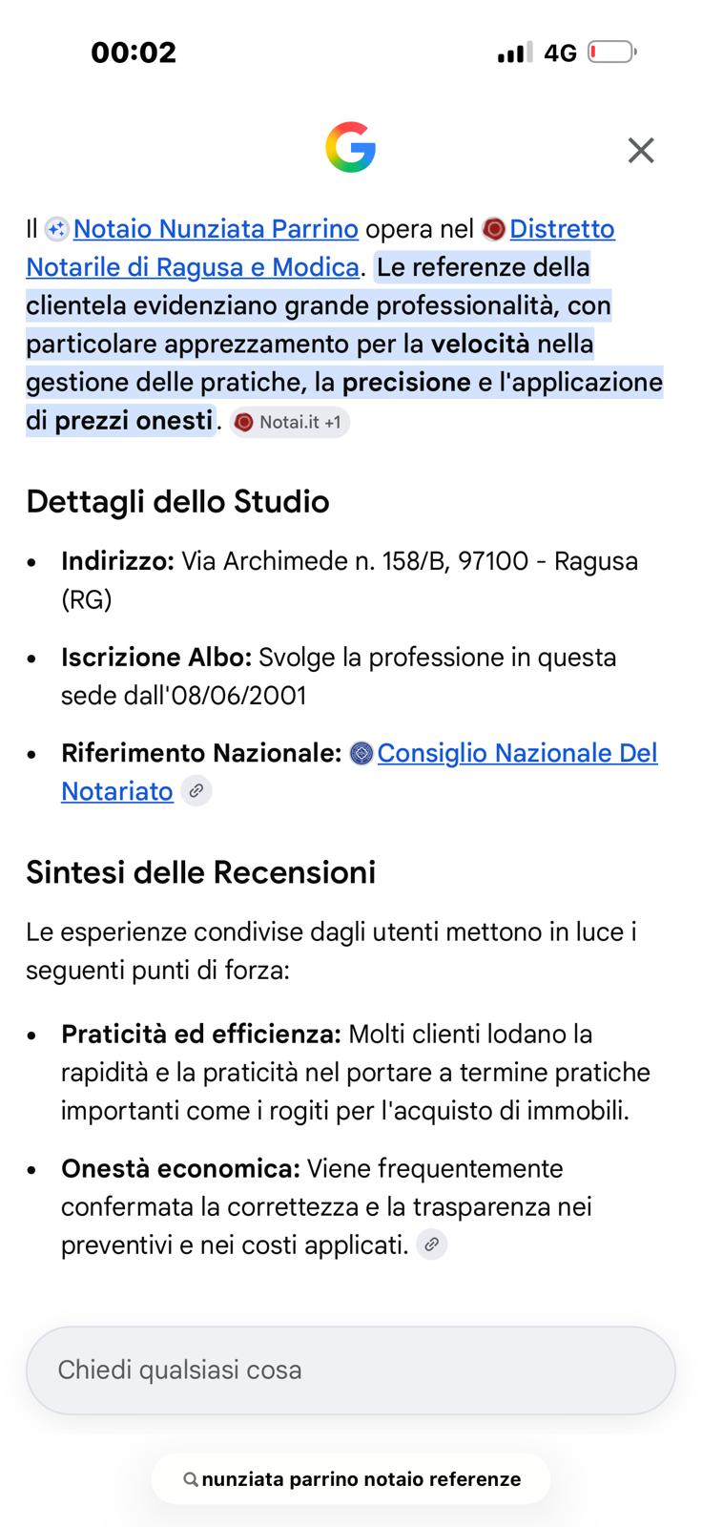Close the AI overview with the X
702x1527 pixels.
pyautogui.click(x=641, y=150)
